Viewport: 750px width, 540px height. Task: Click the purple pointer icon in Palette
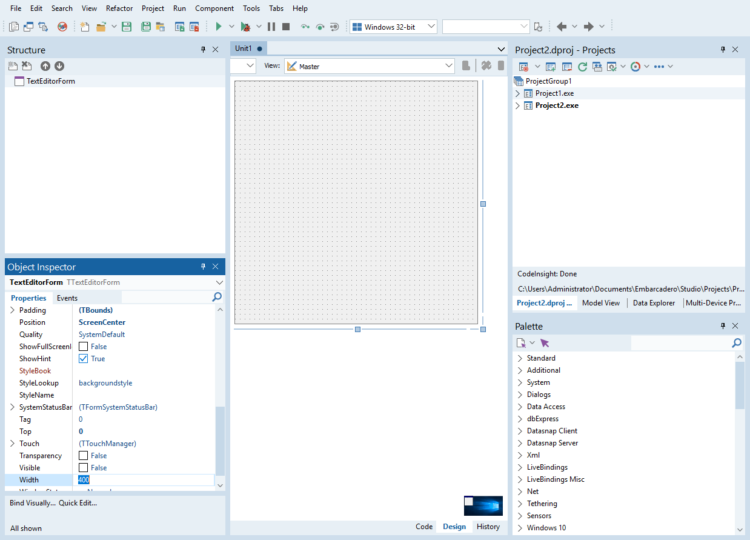coord(545,343)
